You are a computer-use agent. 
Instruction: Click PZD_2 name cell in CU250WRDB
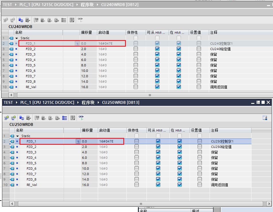click(x=32, y=147)
